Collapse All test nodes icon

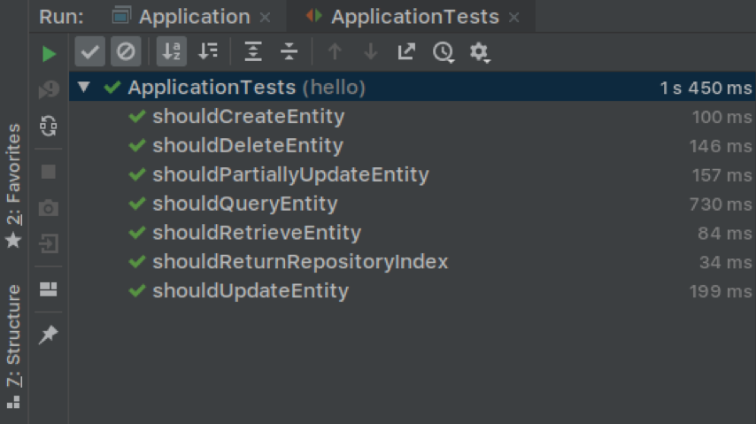tap(289, 51)
